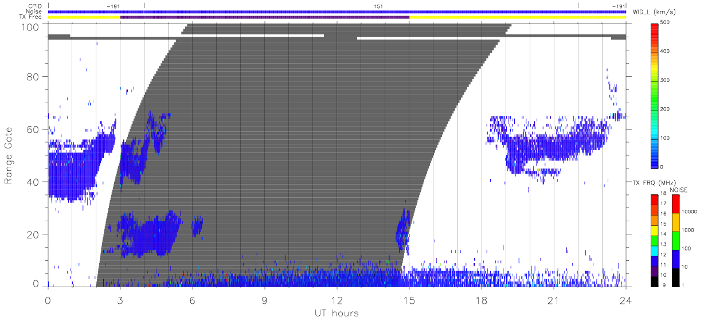Click the 9 tick on UT hours axis
The image size is (704, 325).
pos(264,300)
